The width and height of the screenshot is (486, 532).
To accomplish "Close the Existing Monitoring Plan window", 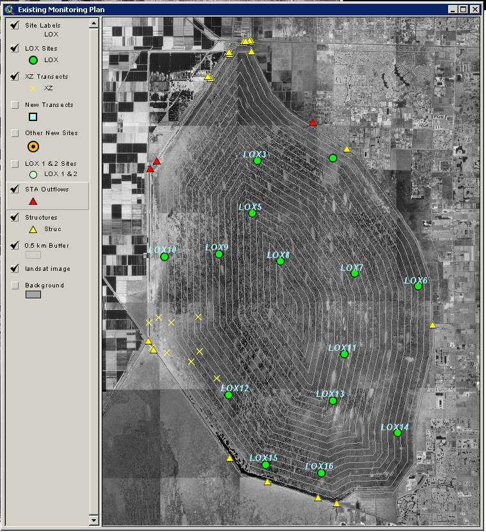I will click(x=476, y=10).
